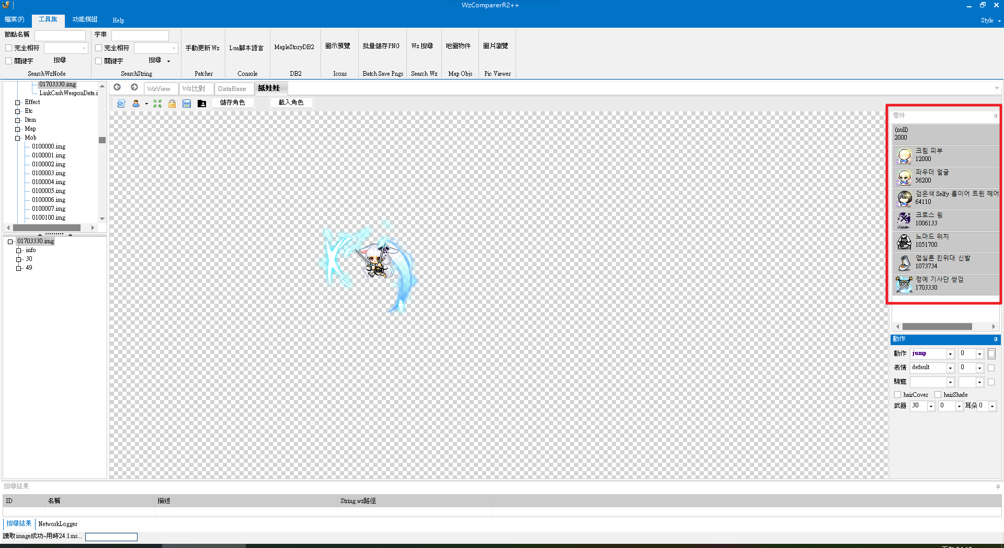
Task: Enable the hairShade checkbox
Action: [x=938, y=395]
